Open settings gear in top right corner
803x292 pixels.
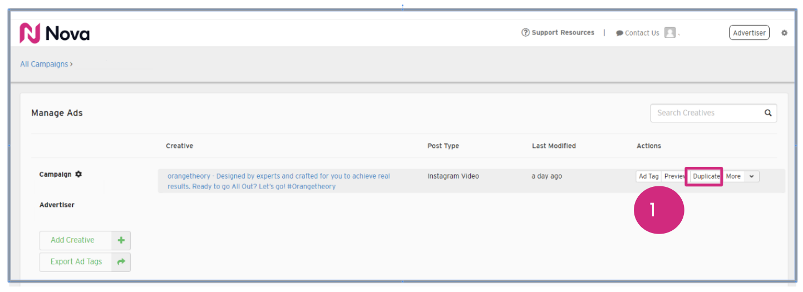point(784,33)
